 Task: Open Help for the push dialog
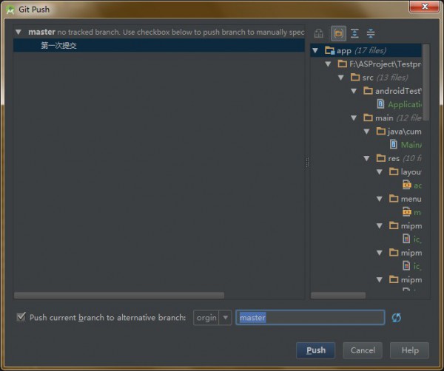tap(410, 350)
